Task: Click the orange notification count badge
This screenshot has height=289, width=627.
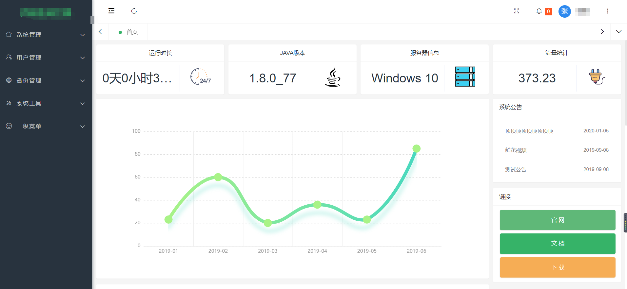Action: coord(548,11)
